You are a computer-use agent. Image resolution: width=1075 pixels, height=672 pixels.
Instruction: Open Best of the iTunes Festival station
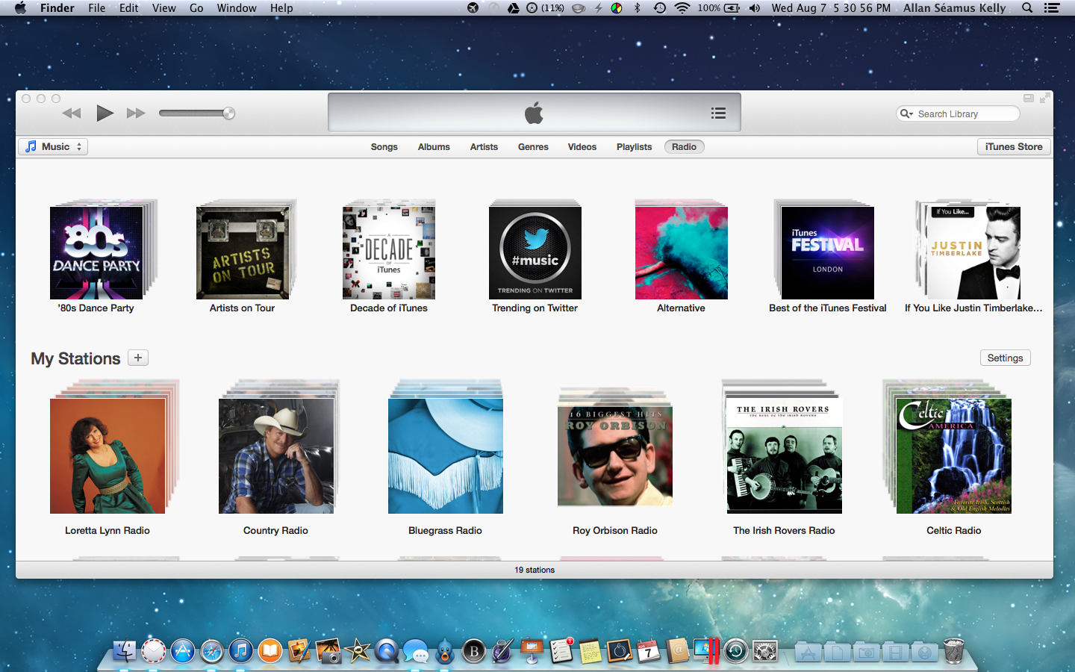coord(828,253)
